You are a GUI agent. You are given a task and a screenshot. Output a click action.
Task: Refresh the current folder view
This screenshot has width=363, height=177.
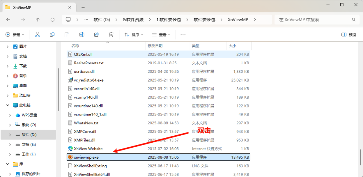tap(52, 20)
